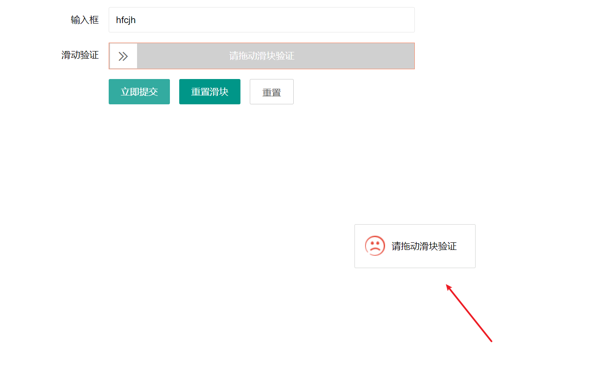Screen dimensions: 610x372
Task: Click the tooltip message 请拖动滑块验证
Action: pyautogui.click(x=423, y=246)
